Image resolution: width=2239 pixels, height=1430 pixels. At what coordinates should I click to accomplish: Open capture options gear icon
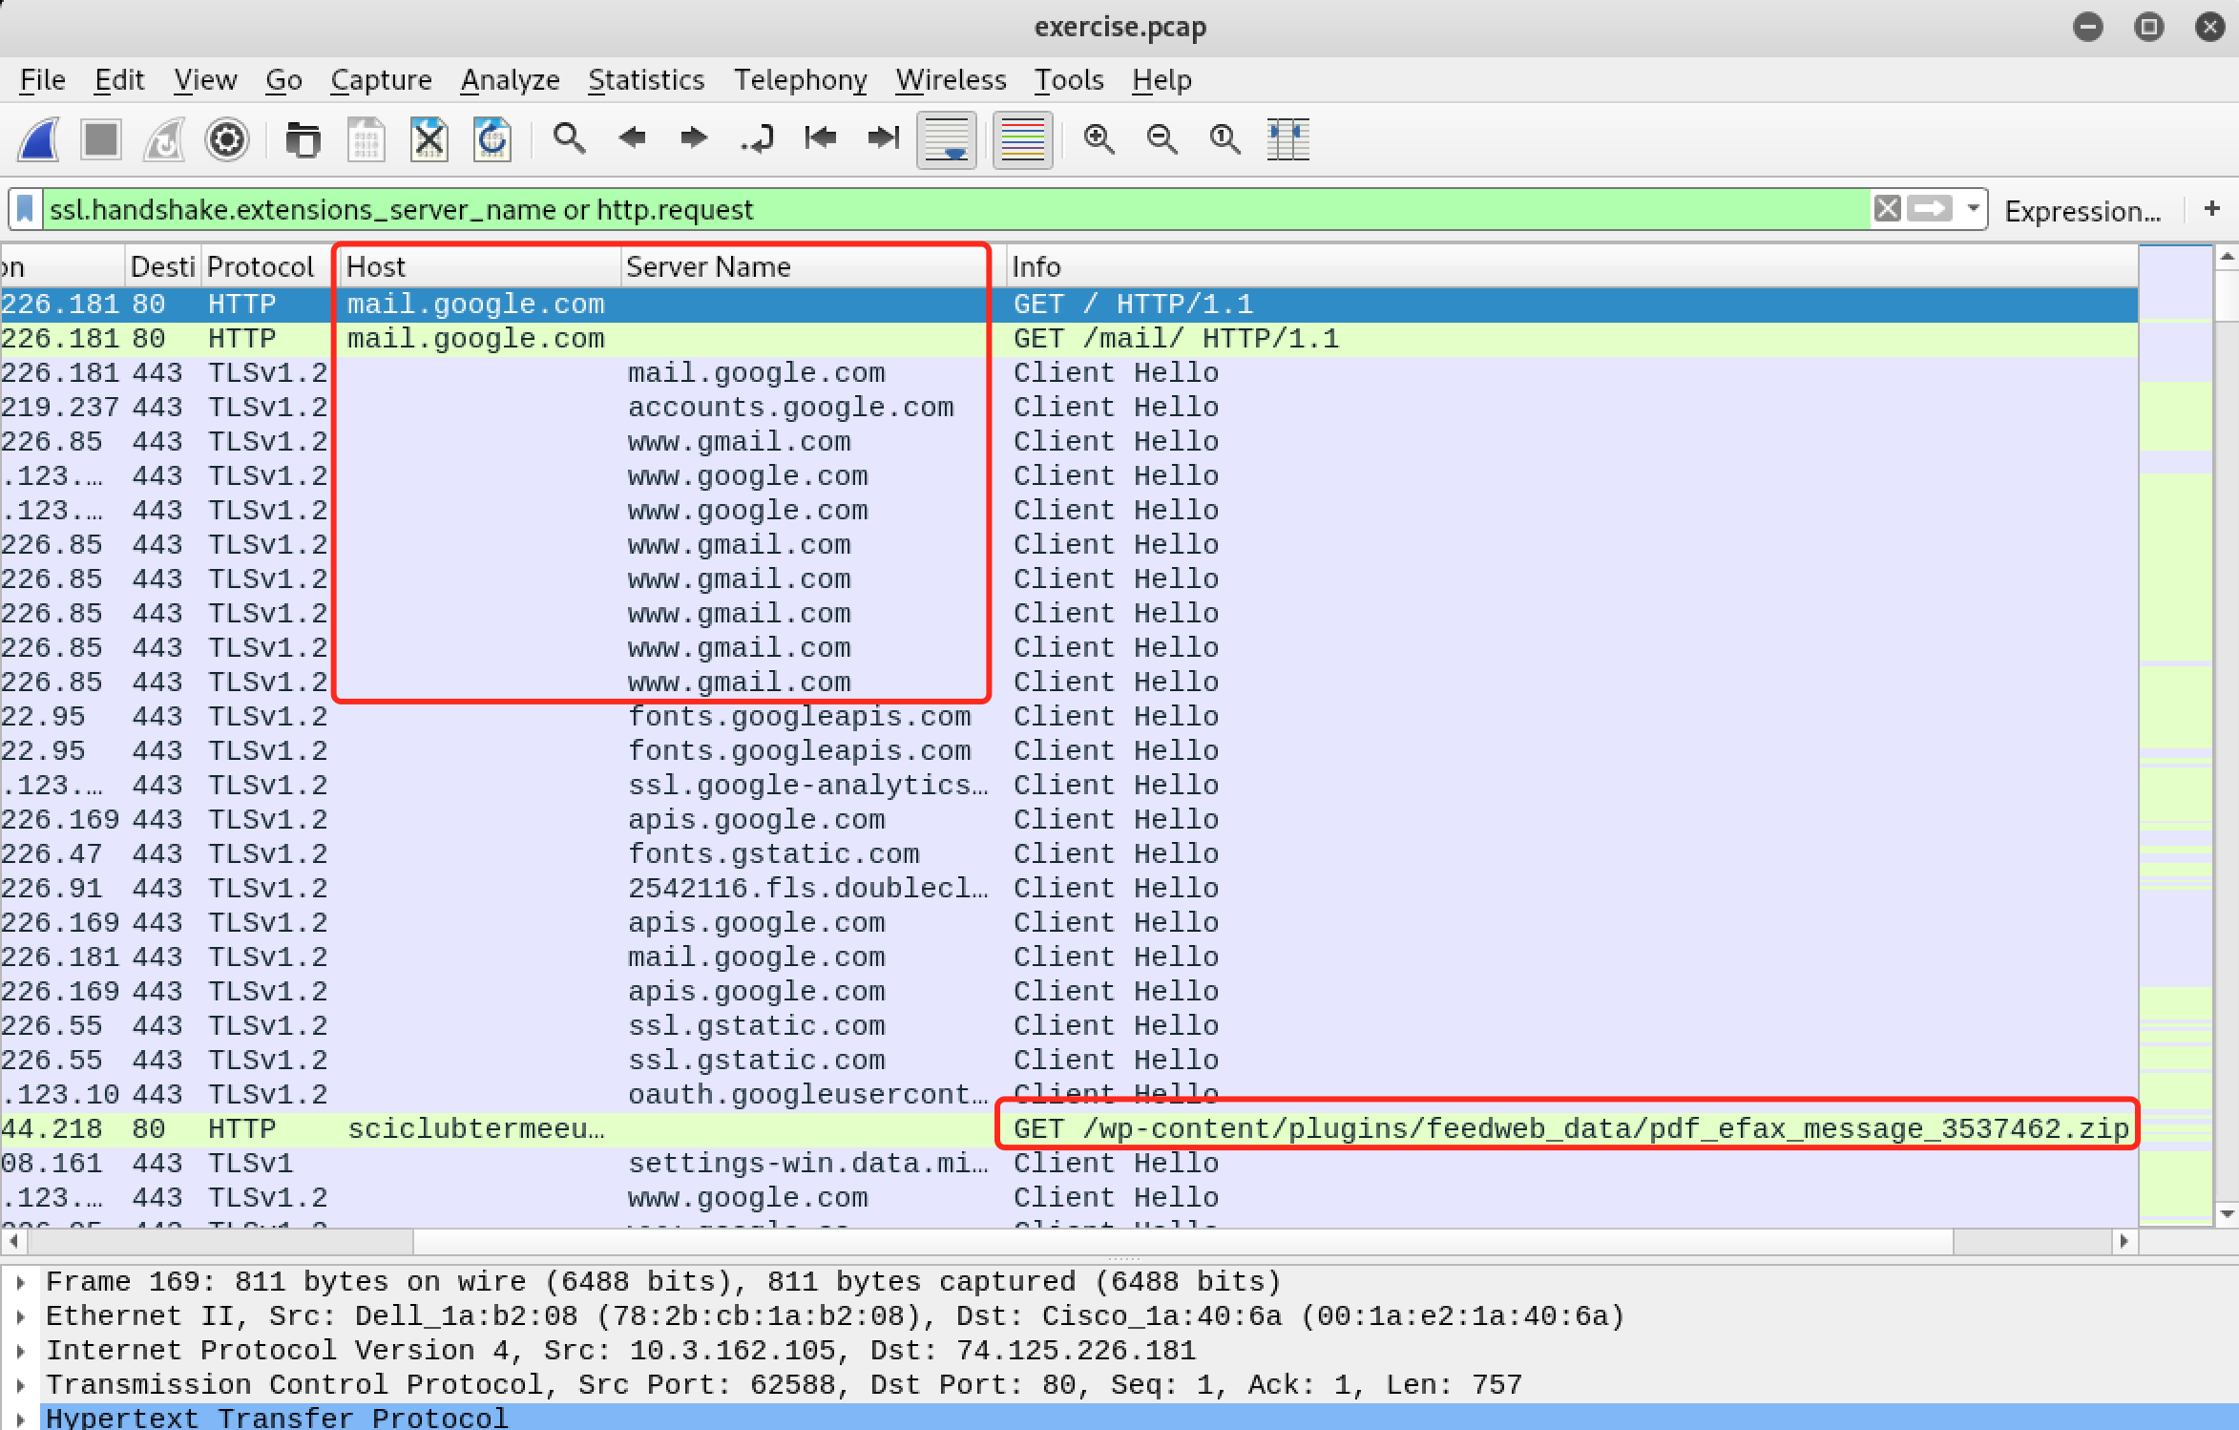[227, 140]
